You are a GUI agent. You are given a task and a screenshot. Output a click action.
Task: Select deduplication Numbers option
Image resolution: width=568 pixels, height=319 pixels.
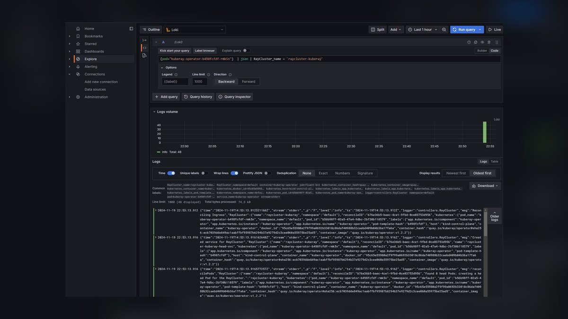pos(343,173)
